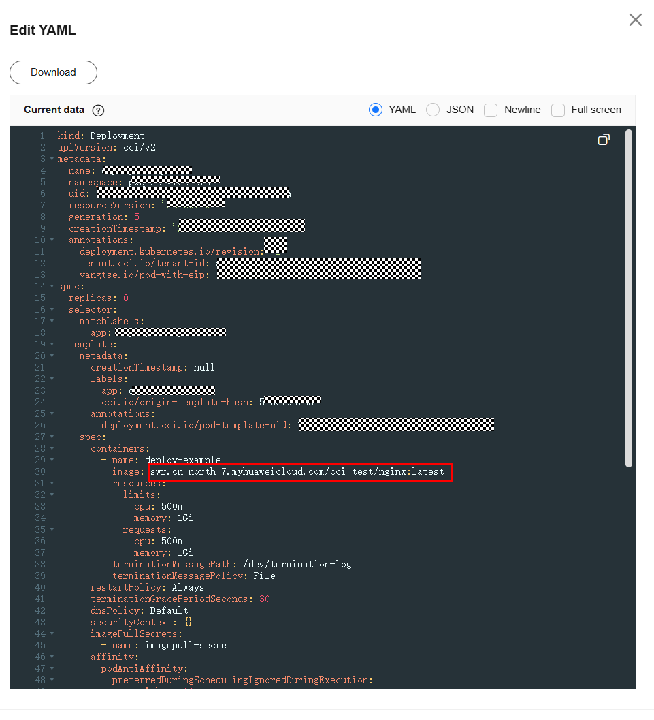The image size is (654, 720).
Task: Enable the Newline checkbox
Action: 491,110
